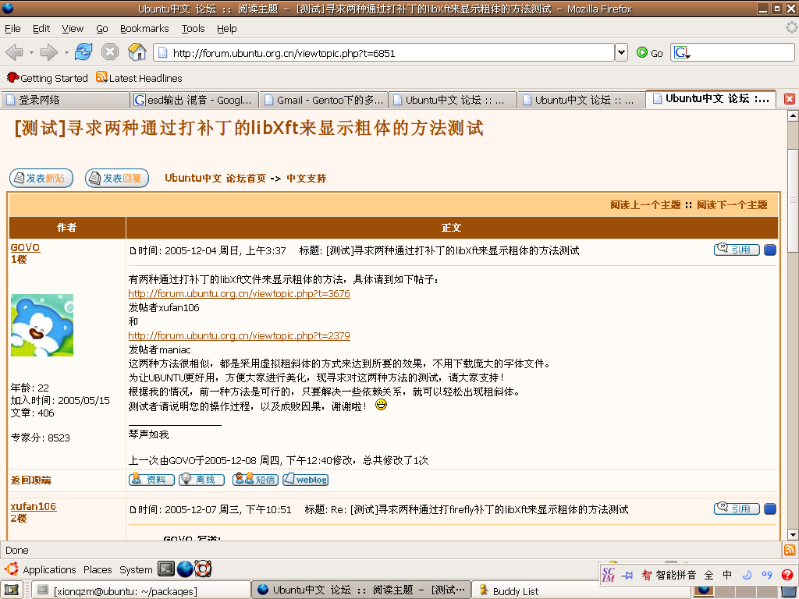Image resolution: width=799 pixels, height=599 pixels.
Task: Open the 中文支持 forum breadcrumb link
Action: pyautogui.click(x=306, y=179)
